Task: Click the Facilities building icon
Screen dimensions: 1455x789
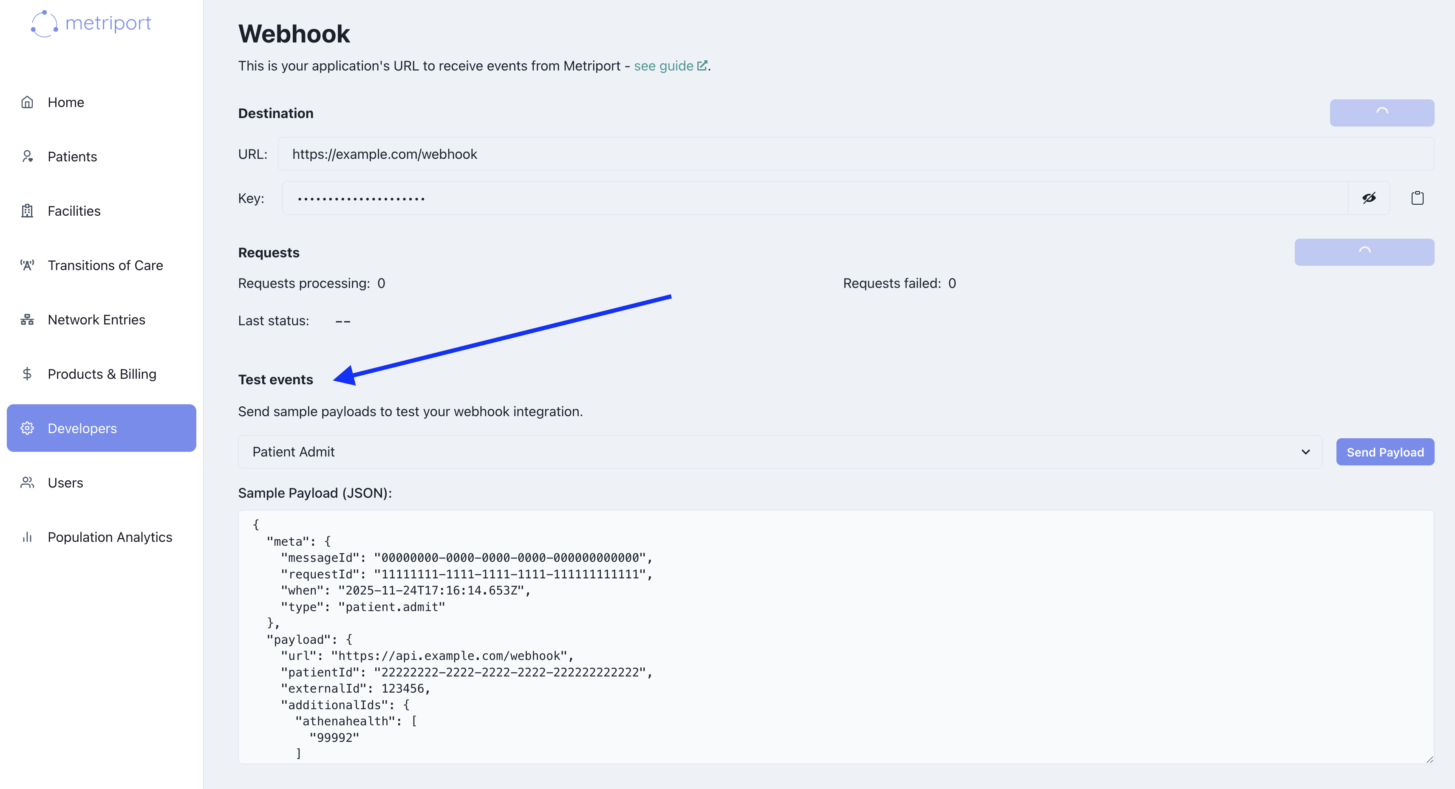Action: (27, 211)
